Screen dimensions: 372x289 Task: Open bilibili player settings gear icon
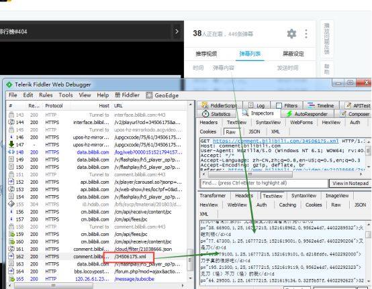coord(291,34)
